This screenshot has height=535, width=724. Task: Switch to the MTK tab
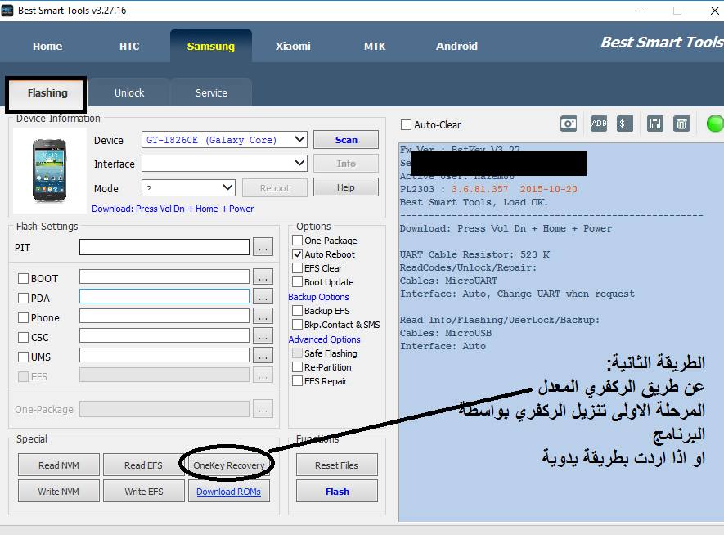click(375, 46)
